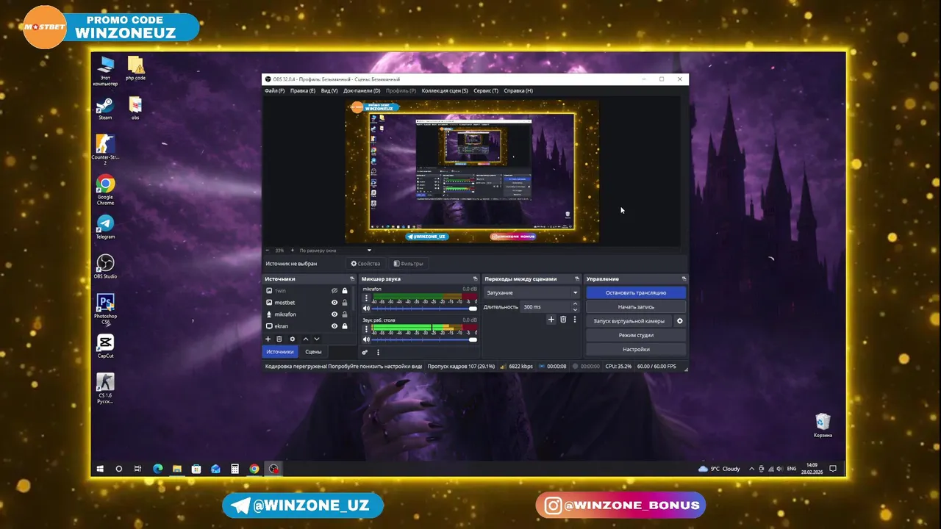
Task: Open Counter-Strike 2 desktop icon
Action: pos(105,150)
